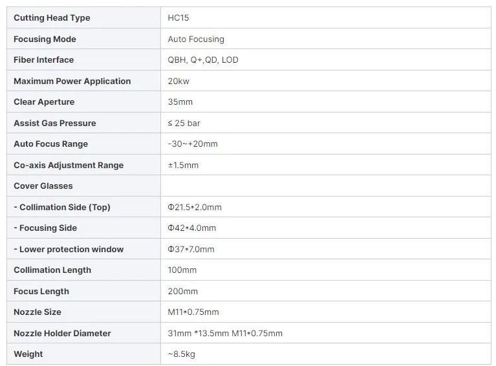Click the Cover Glasses row heading
This screenshot has width=496, height=366.
[x=43, y=186]
